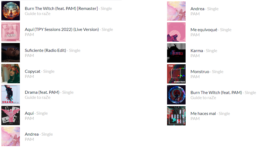Click the Me haces mal single title
271x148 pixels.
(x=203, y=114)
